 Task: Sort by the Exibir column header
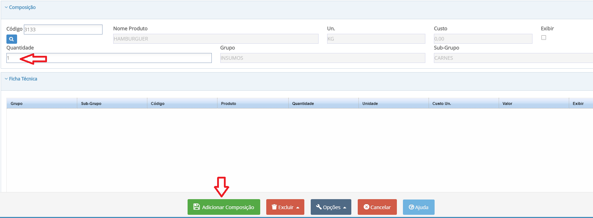(x=581, y=103)
